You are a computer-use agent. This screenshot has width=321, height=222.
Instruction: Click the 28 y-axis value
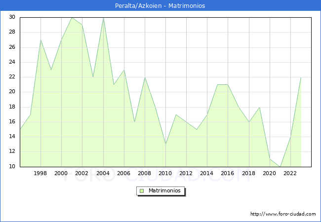click(12, 32)
